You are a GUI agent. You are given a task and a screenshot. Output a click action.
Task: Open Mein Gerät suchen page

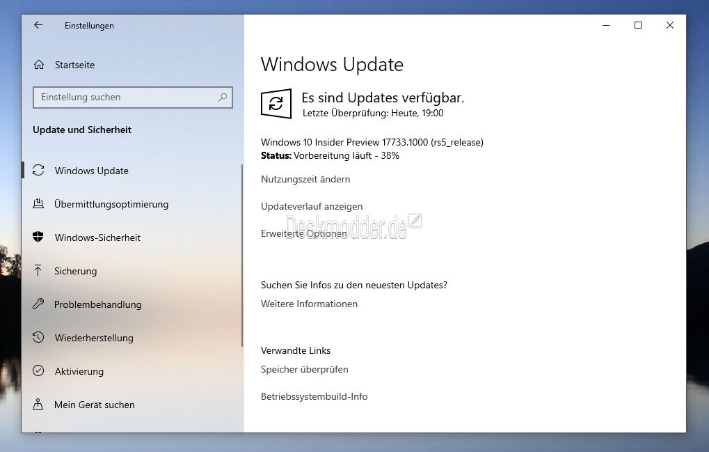(95, 405)
